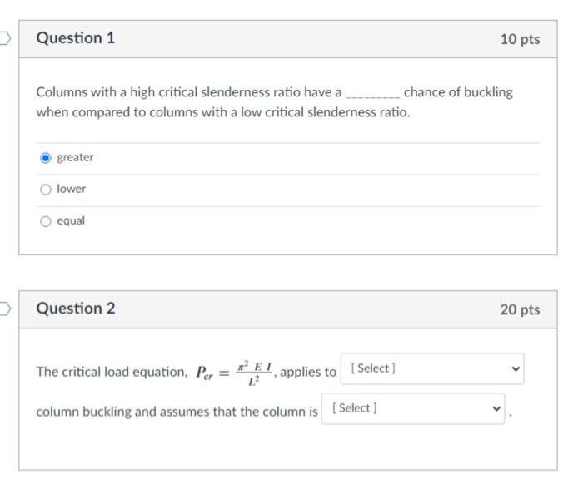This screenshot has height=479, width=583.
Task: Choose the "lower" radio option
Action: (x=45, y=190)
